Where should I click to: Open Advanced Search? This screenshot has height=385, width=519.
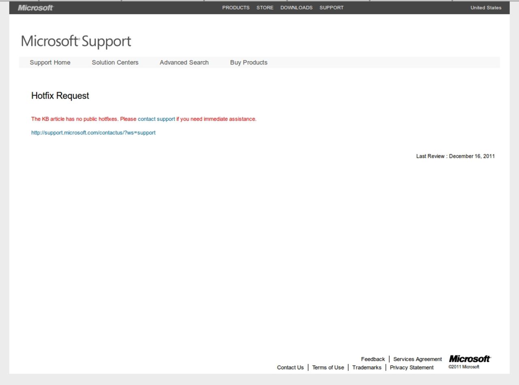point(184,62)
